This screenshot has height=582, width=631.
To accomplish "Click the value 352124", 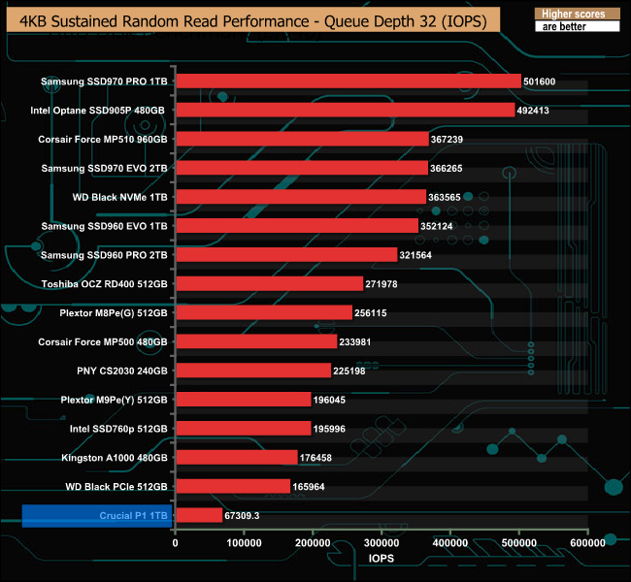I will click(436, 226).
